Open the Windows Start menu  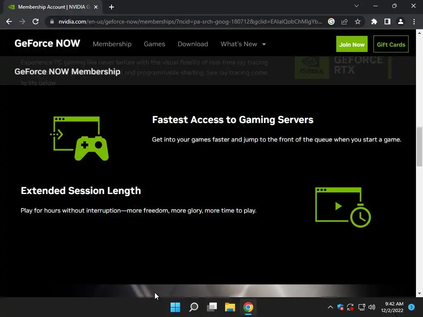coord(175,307)
